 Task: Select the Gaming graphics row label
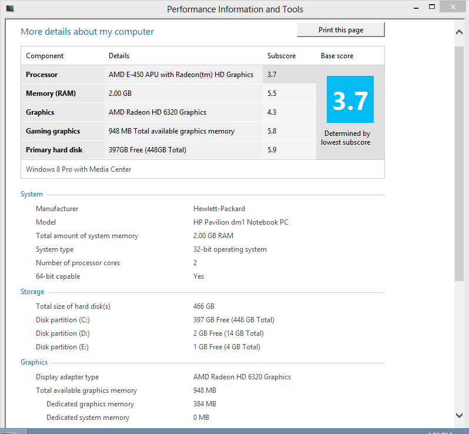click(x=53, y=131)
